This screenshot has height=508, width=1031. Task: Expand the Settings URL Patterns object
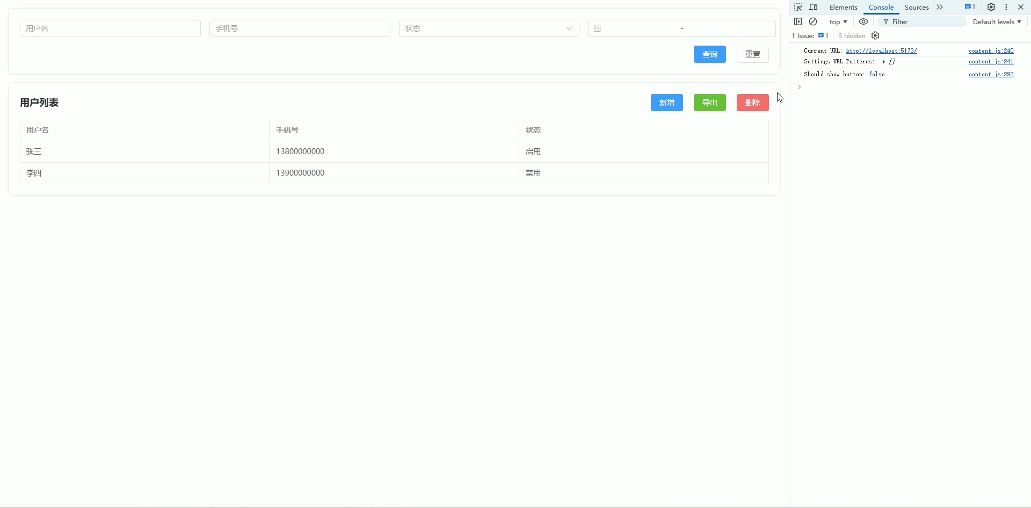tap(883, 62)
